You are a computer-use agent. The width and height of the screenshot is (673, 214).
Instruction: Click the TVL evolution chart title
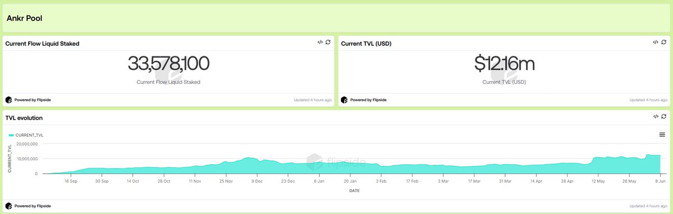point(24,118)
